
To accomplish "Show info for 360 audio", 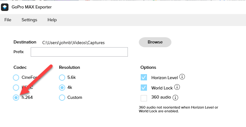I will 175,98.
